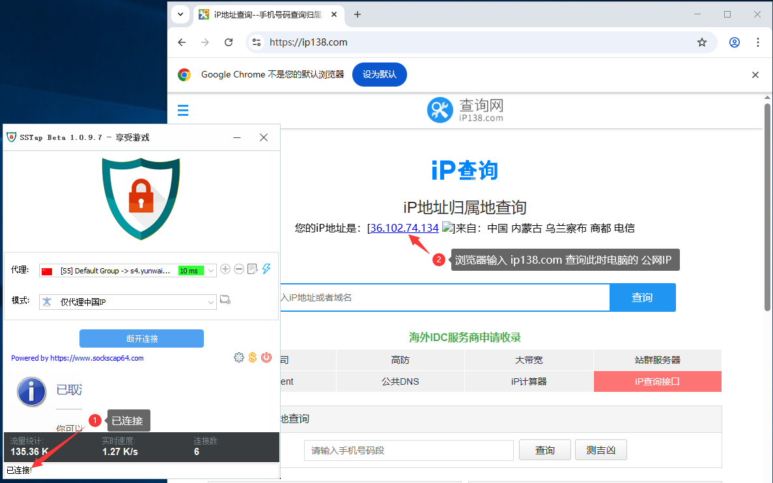Screen dimensions: 773x483
Task: Click the lightning bolt speed test icon
Action: 266,269
